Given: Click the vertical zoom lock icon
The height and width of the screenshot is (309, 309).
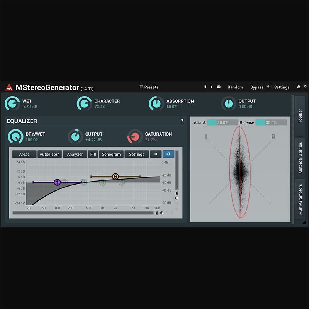Looking at the screenshot, I should coord(177,193).
